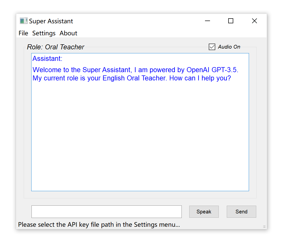Click the Send button

pyautogui.click(x=241, y=212)
